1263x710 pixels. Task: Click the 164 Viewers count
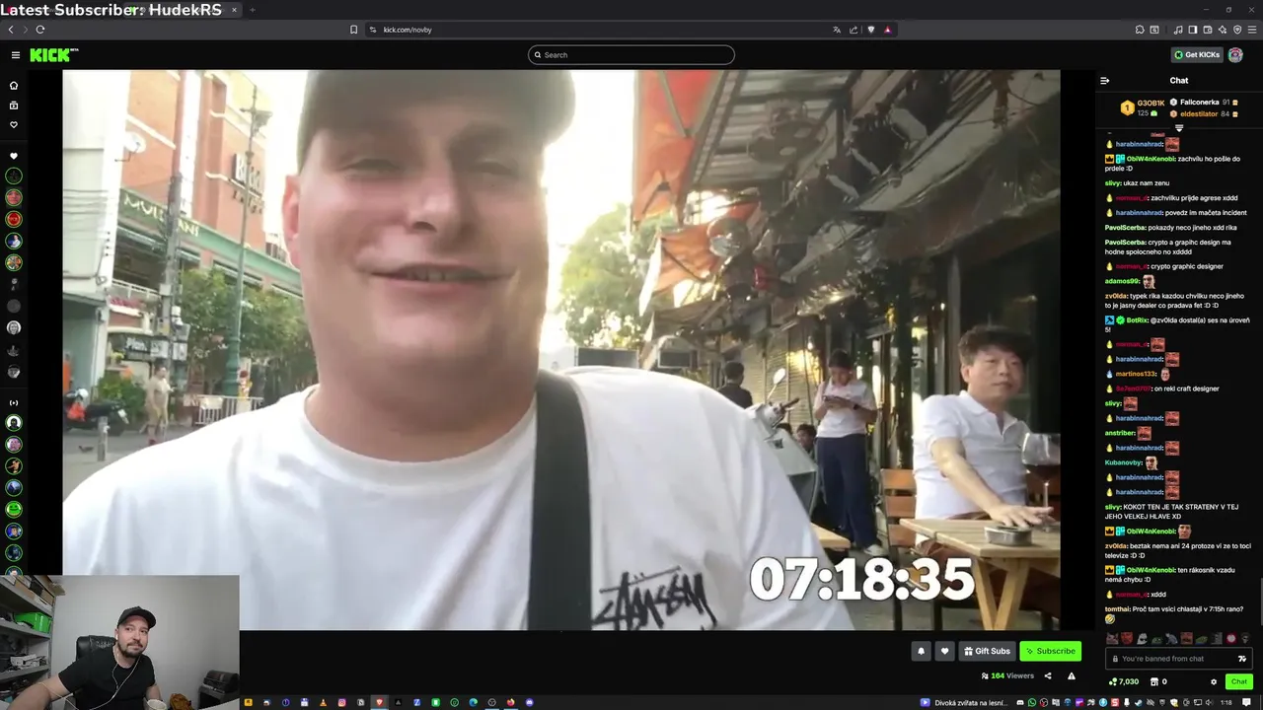[1007, 676]
